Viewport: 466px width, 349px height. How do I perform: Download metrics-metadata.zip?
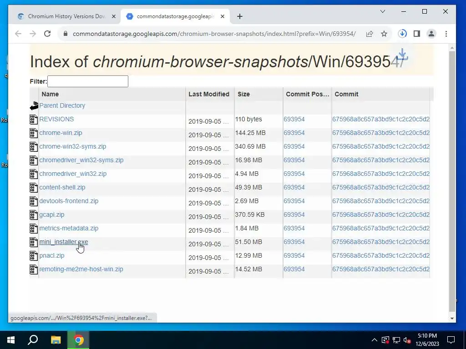click(69, 229)
